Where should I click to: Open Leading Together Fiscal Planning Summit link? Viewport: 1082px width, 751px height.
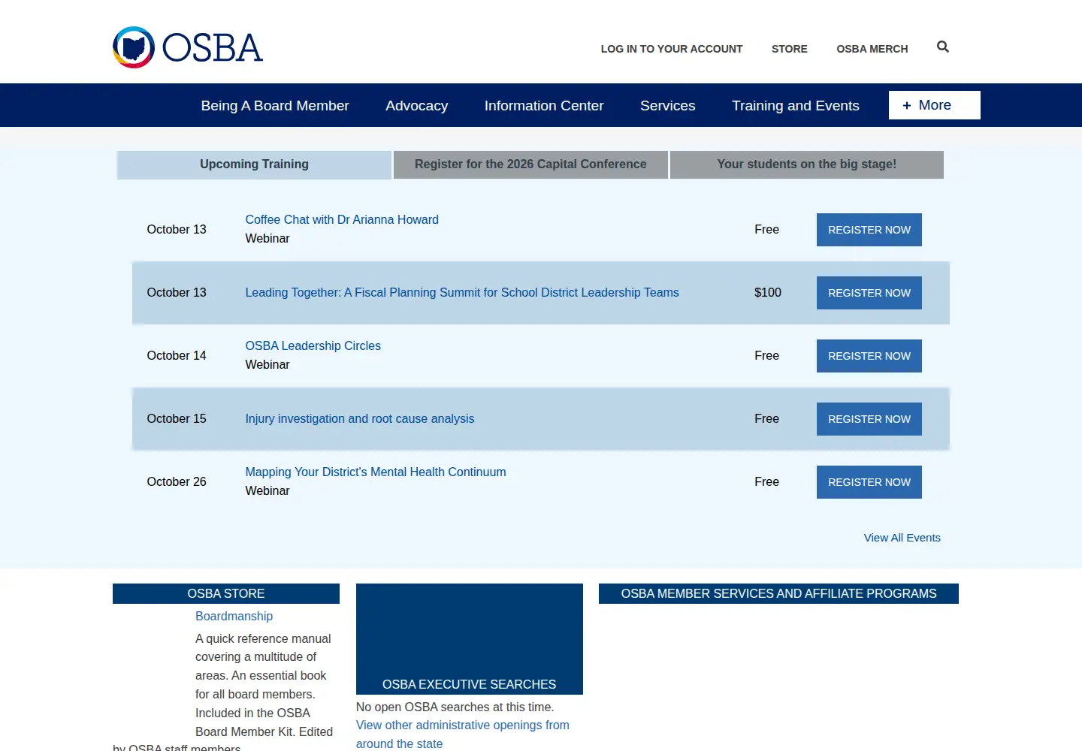[462, 293]
